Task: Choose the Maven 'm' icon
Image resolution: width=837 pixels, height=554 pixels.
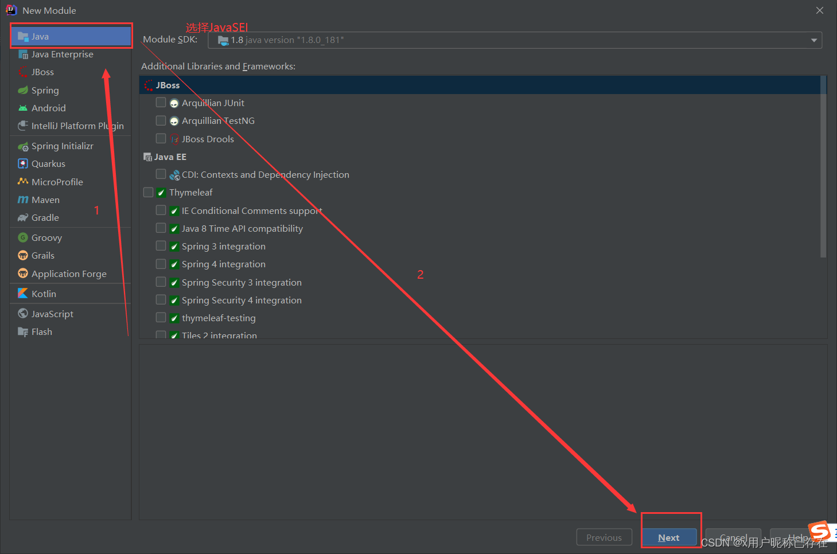Action: [23, 200]
